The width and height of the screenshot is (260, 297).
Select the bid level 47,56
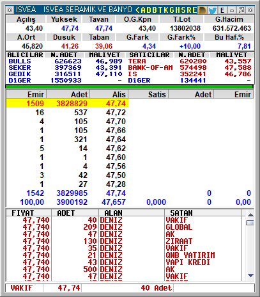point(116,166)
